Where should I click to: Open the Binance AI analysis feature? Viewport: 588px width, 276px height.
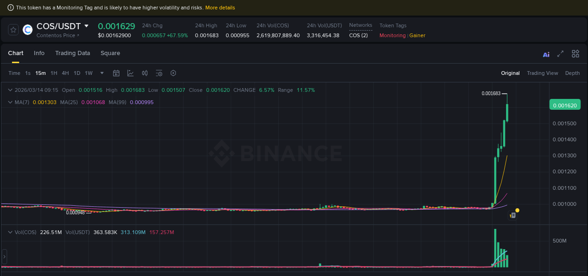(x=546, y=54)
